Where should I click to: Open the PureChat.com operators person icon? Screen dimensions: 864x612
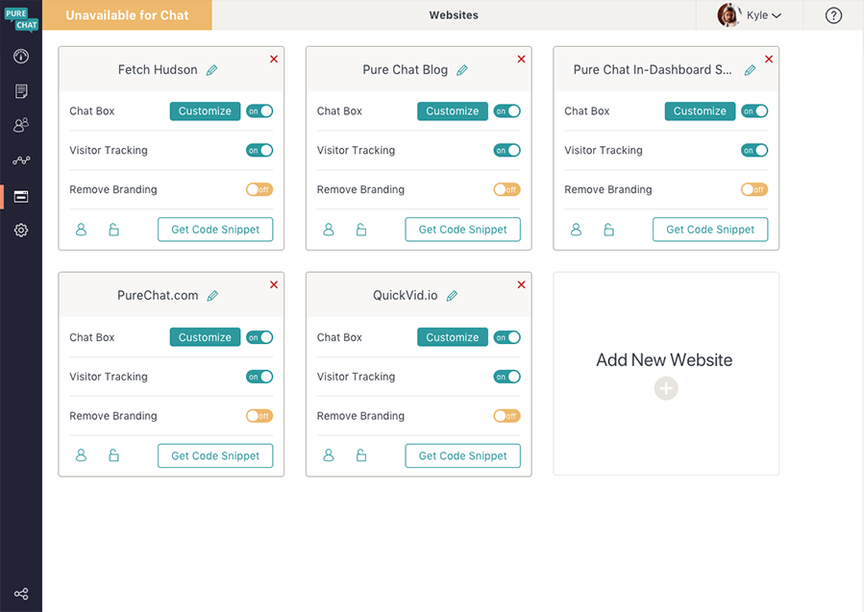tap(81, 455)
